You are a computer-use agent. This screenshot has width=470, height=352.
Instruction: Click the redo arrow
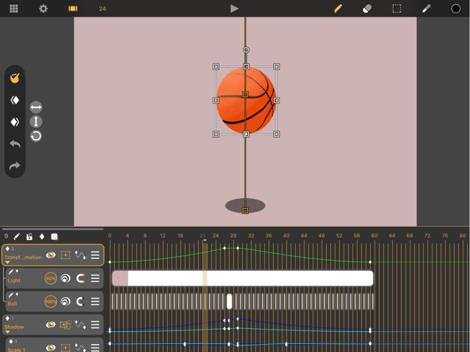[15, 166]
